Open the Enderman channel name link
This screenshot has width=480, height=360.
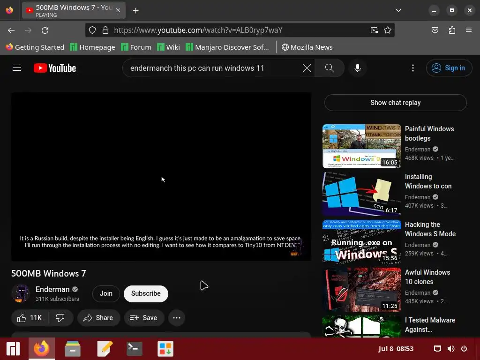tap(52, 289)
